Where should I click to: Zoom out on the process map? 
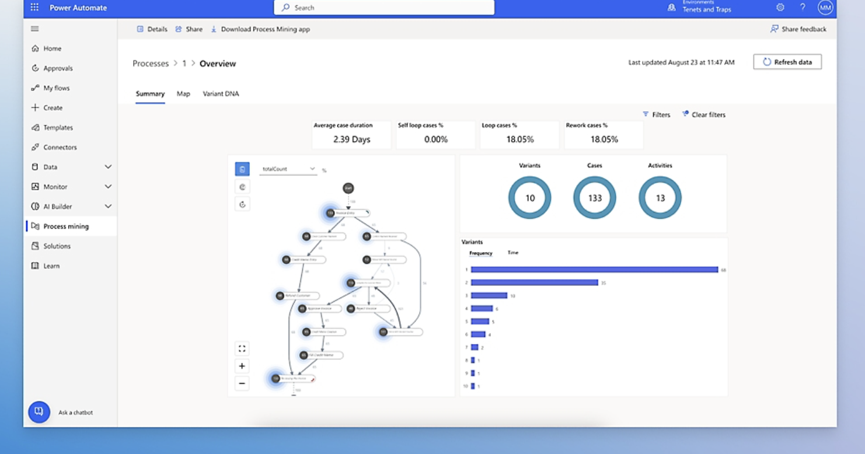(242, 383)
